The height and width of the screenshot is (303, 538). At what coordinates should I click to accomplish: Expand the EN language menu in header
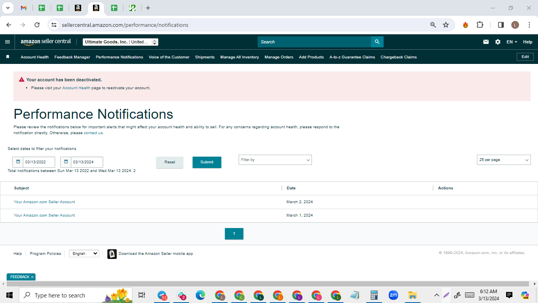point(512,42)
